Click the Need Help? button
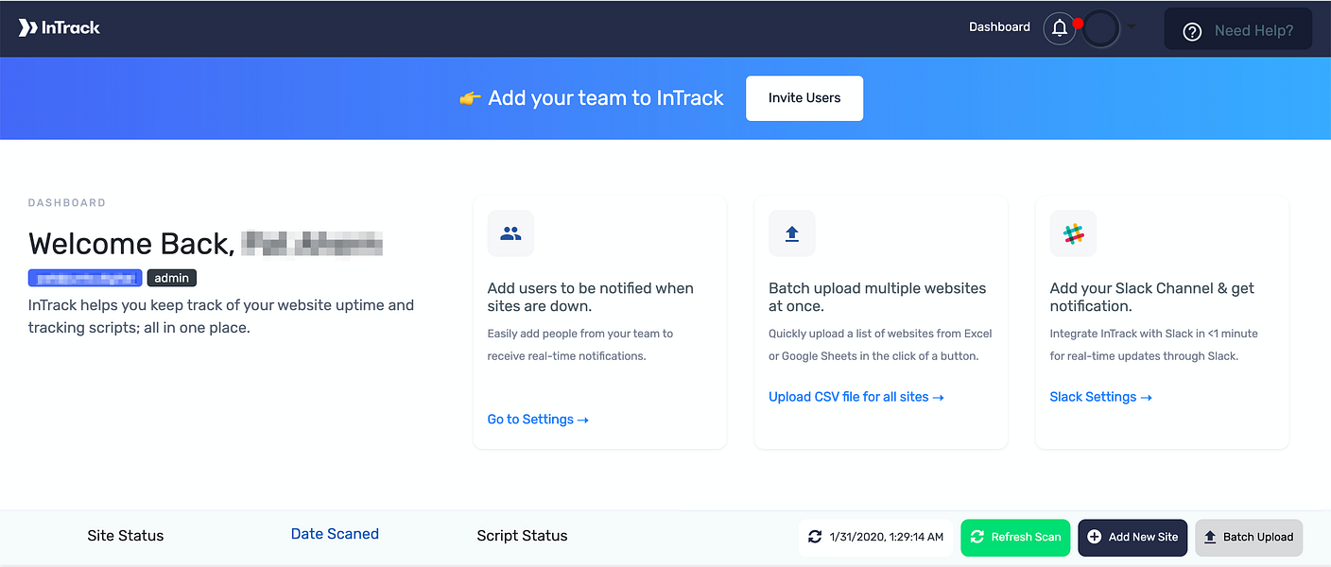This screenshot has width=1331, height=567. click(1237, 30)
